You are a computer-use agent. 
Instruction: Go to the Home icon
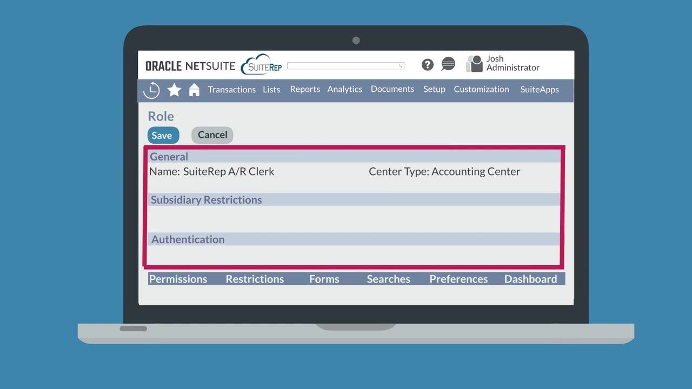click(x=194, y=90)
